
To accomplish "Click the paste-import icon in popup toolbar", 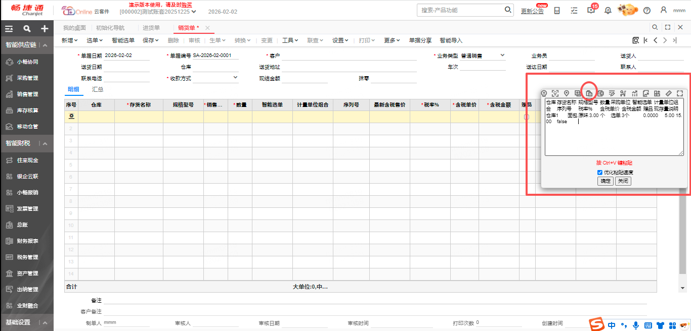I will click(589, 93).
